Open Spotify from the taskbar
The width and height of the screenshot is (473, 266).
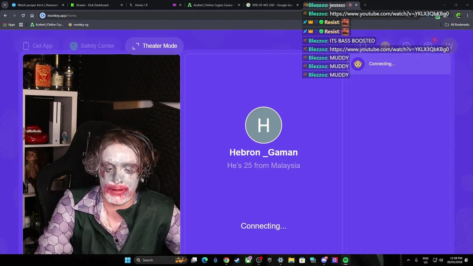(x=346, y=260)
